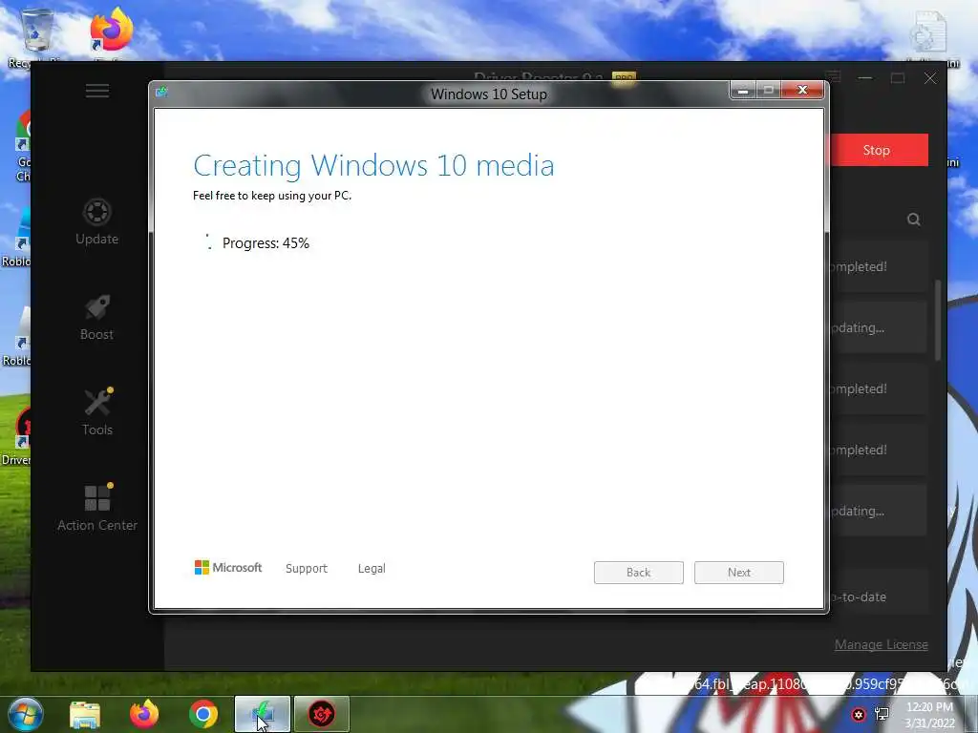Close the Windows 10 Setup window
The width and height of the screenshot is (978, 733).
802,90
